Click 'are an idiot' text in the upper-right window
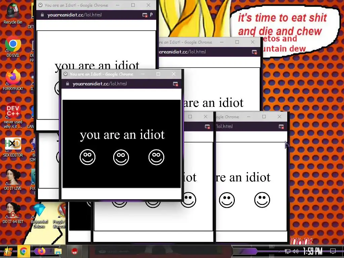 coord(213,103)
